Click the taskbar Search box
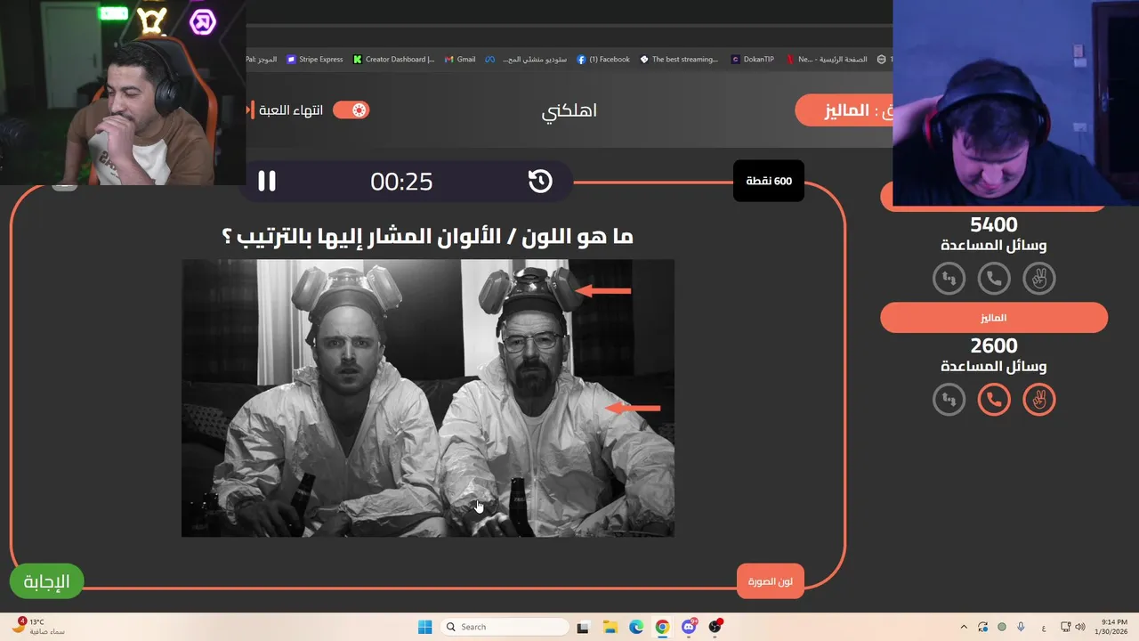1139x641 pixels. [x=505, y=627]
